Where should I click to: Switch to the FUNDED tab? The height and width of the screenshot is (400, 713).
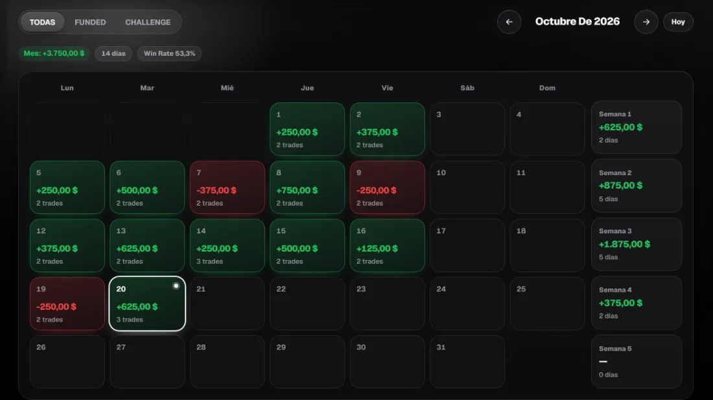point(90,22)
